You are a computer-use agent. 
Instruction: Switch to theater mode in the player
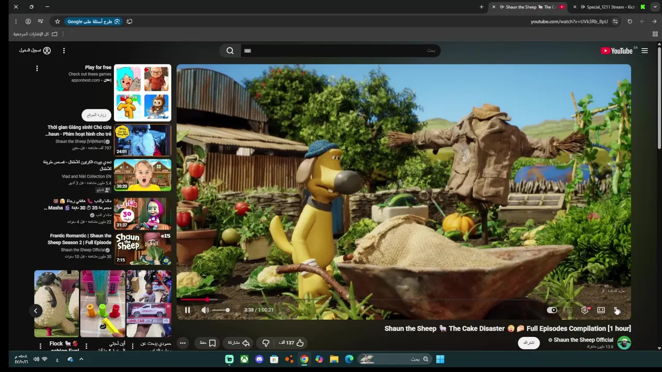(x=601, y=311)
